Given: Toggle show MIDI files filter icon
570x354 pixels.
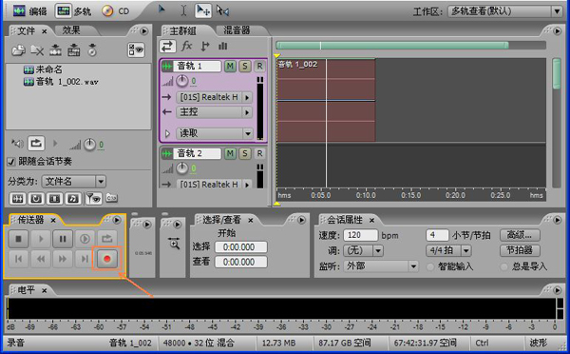Looking at the screenshot, I should point(73,199).
